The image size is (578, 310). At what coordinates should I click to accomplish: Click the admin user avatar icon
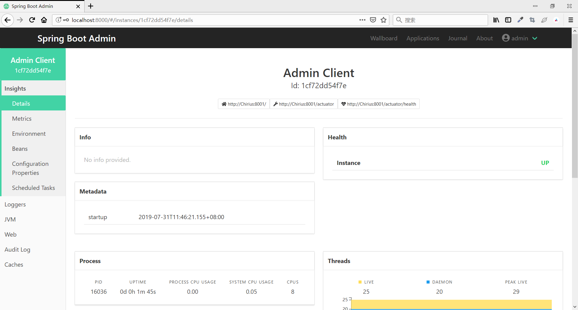click(x=506, y=38)
